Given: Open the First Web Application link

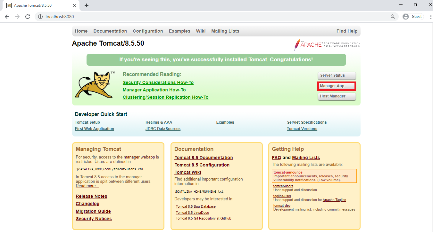Looking at the screenshot, I should (x=95, y=129).
